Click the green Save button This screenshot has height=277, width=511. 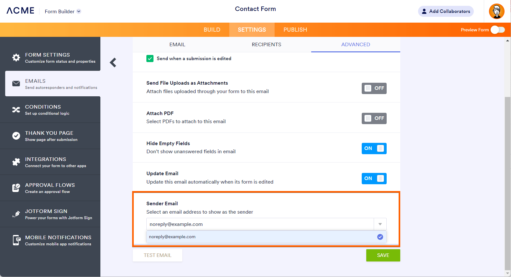(x=383, y=255)
